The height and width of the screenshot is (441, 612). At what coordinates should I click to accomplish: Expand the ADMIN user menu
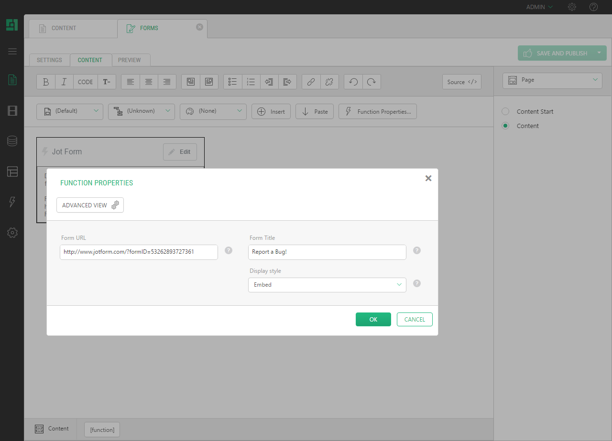click(539, 7)
